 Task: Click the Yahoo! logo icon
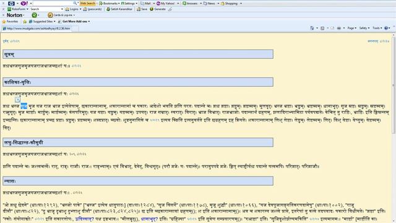pos(24,3)
